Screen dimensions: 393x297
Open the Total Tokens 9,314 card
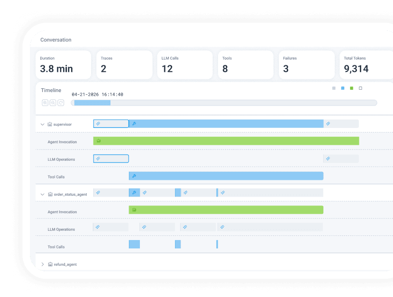[x=366, y=65]
